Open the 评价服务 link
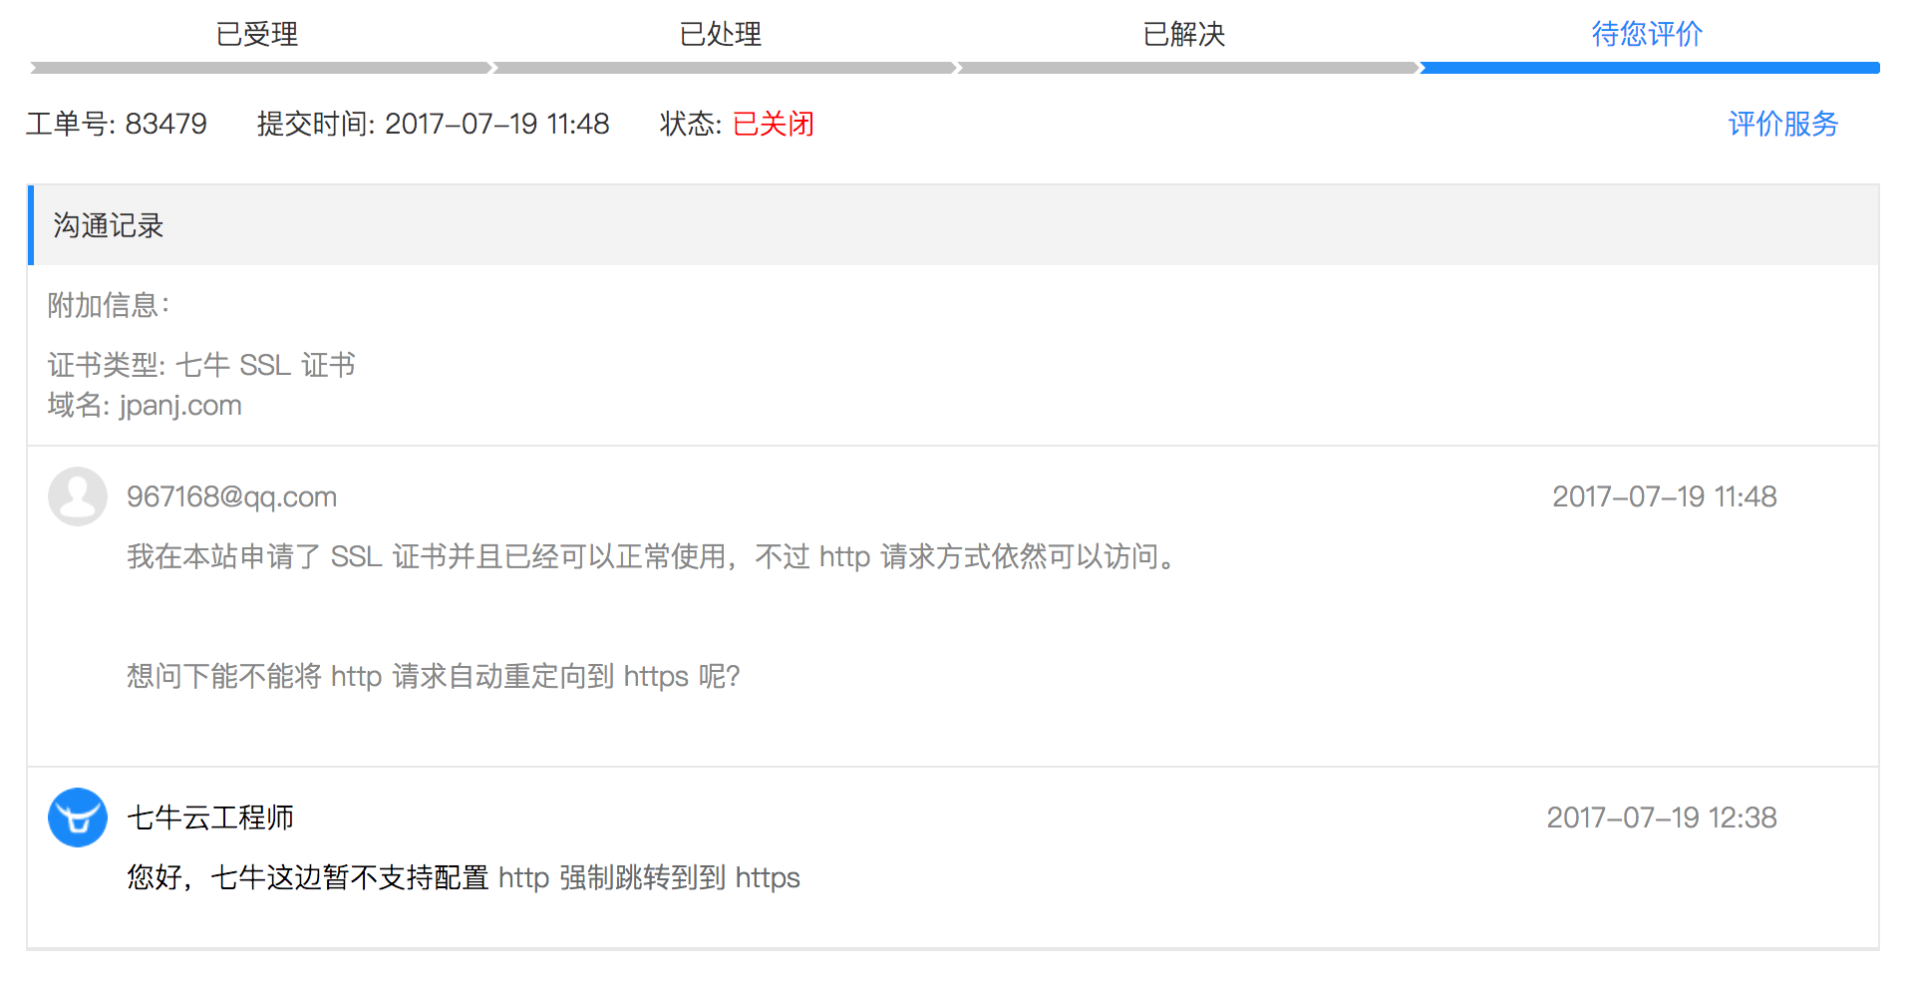The image size is (1914, 983). click(1782, 124)
